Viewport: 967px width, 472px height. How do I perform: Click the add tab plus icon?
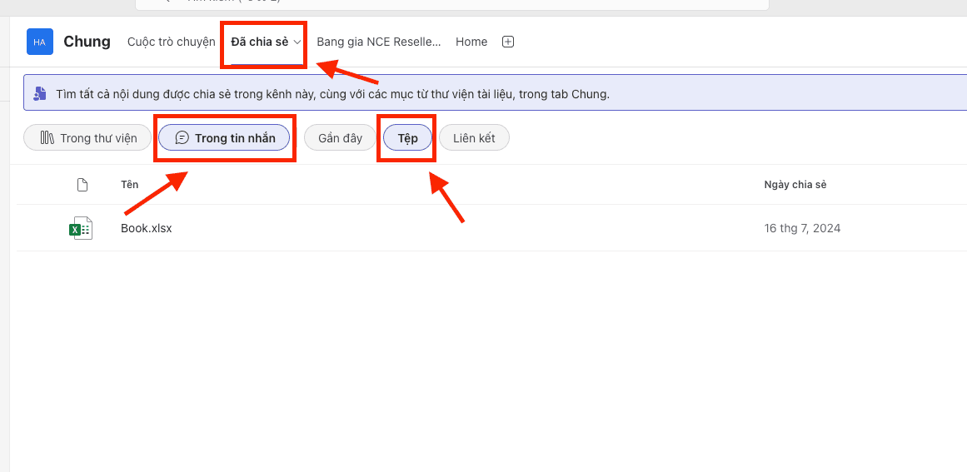click(x=508, y=42)
